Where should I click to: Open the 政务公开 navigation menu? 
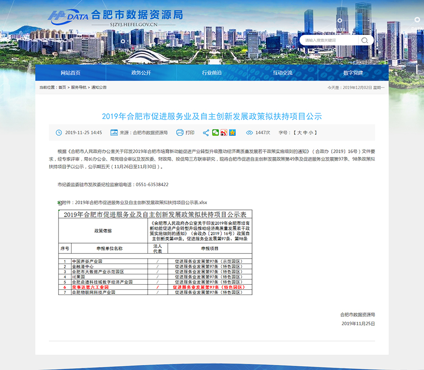pyautogui.click(x=141, y=73)
